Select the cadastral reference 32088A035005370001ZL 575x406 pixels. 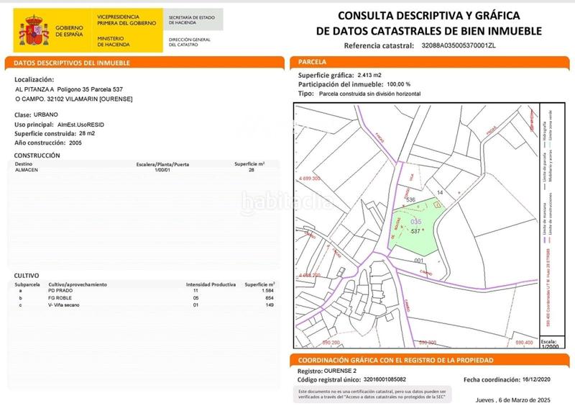tap(459, 45)
